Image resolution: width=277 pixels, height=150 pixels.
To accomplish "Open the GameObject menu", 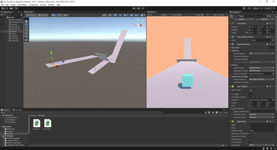I will tap(22, 5).
